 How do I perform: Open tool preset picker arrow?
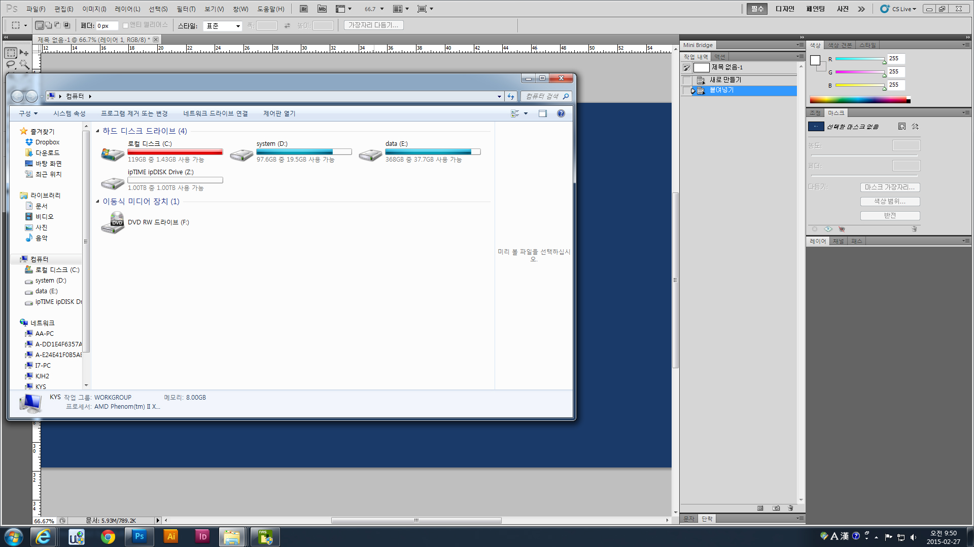tap(25, 25)
